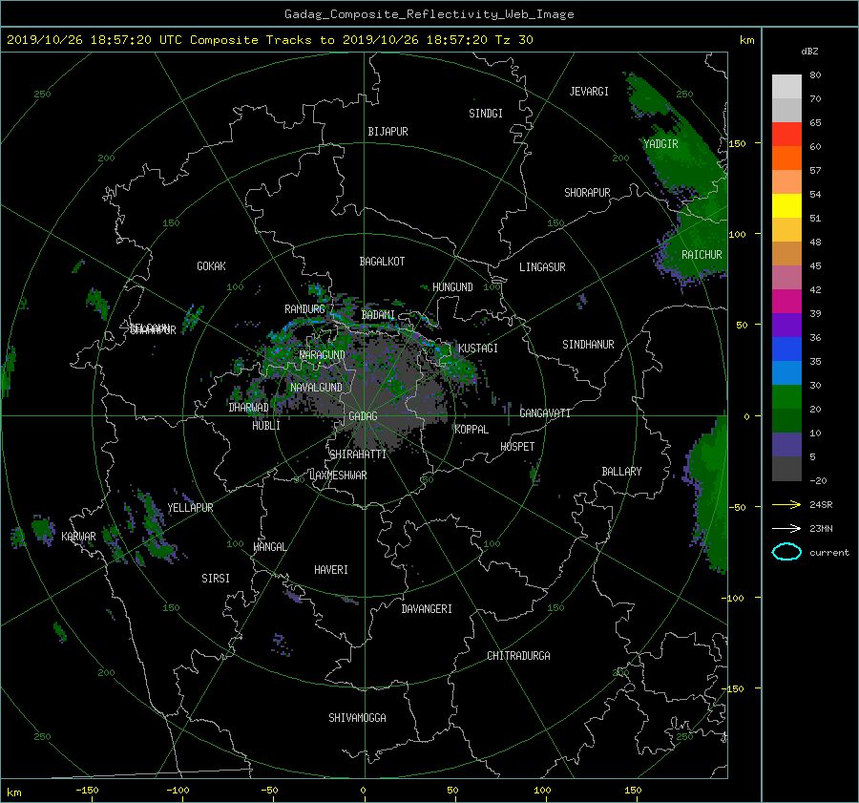The image size is (859, 803).
Task: Click the 'dBZ' legend heading
Action: click(809, 51)
